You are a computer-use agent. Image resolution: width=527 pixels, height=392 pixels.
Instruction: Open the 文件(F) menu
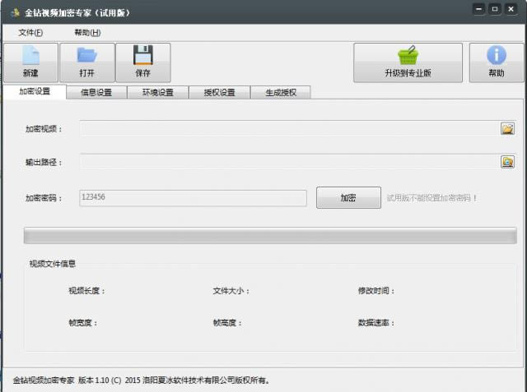[x=30, y=33]
